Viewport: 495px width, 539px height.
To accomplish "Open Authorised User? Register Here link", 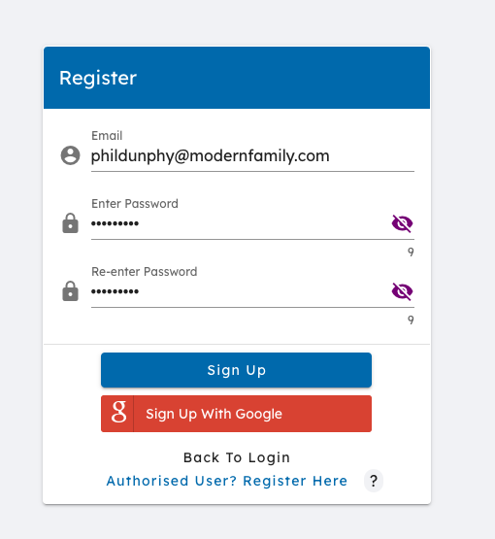I will (227, 481).
